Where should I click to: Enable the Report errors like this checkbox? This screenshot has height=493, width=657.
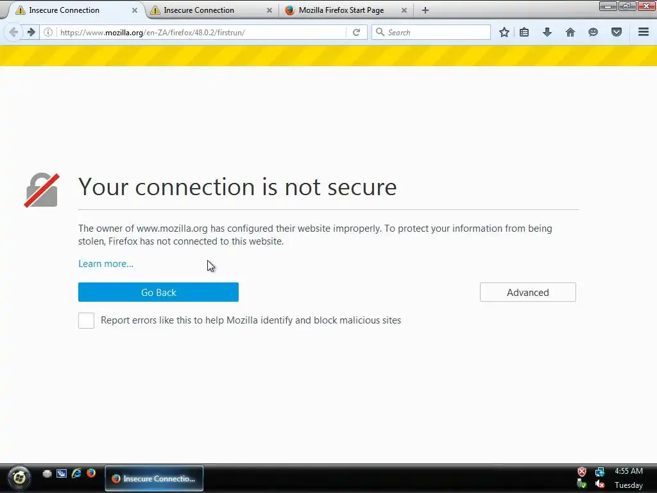click(87, 321)
